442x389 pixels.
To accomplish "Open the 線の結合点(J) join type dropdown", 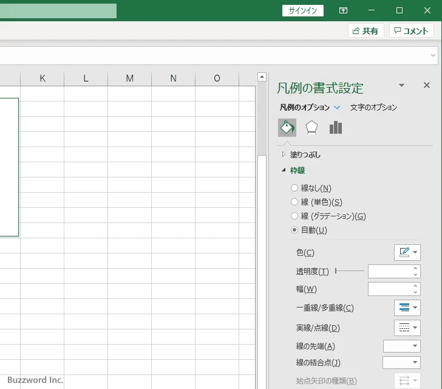I will (401, 362).
